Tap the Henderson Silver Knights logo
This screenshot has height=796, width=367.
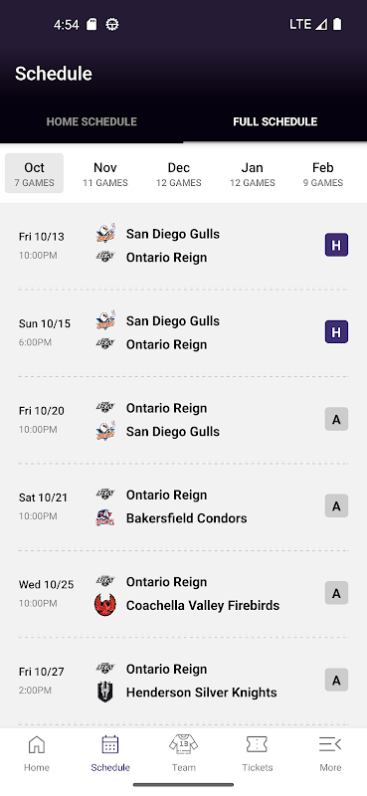(105, 693)
